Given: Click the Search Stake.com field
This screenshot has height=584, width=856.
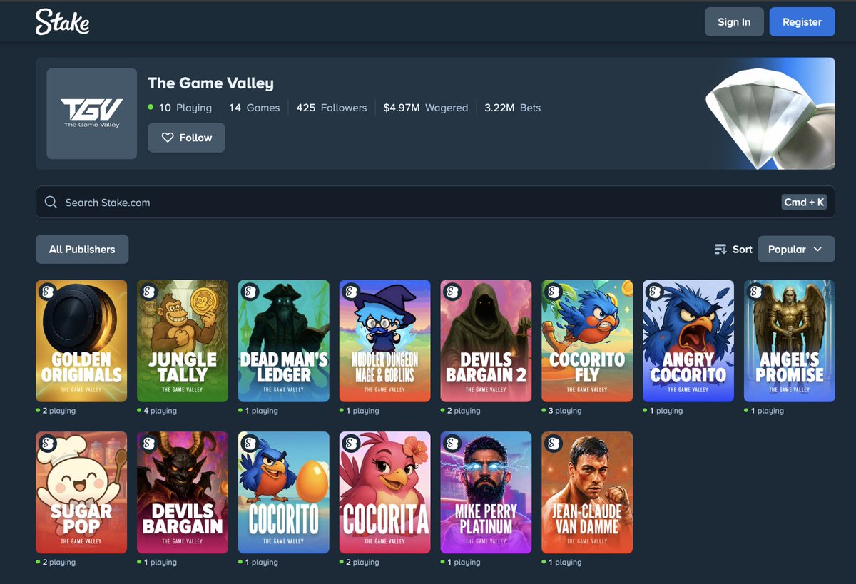Looking at the screenshot, I should click(x=435, y=203).
